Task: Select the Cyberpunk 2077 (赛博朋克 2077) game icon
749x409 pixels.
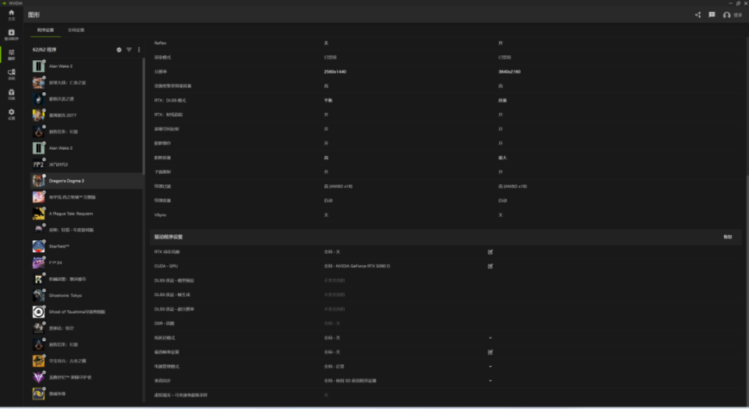Action: [38, 116]
